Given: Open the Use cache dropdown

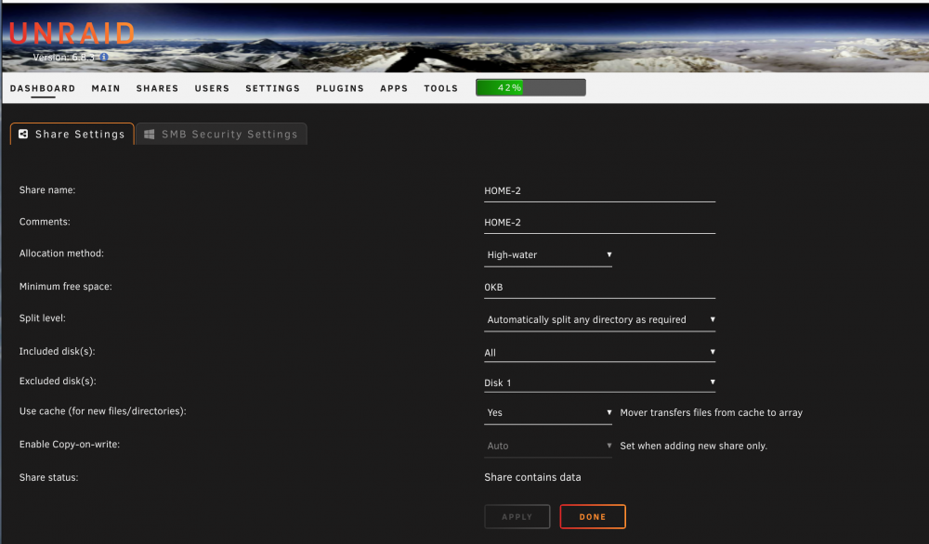Looking at the screenshot, I should click(547, 412).
